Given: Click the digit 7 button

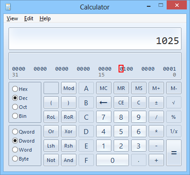Looking at the screenshot, I should click(x=104, y=117).
